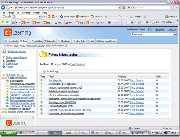Open Forskrift om studier og eksamen ved HiAk
The image size is (180, 137).
(70, 110)
